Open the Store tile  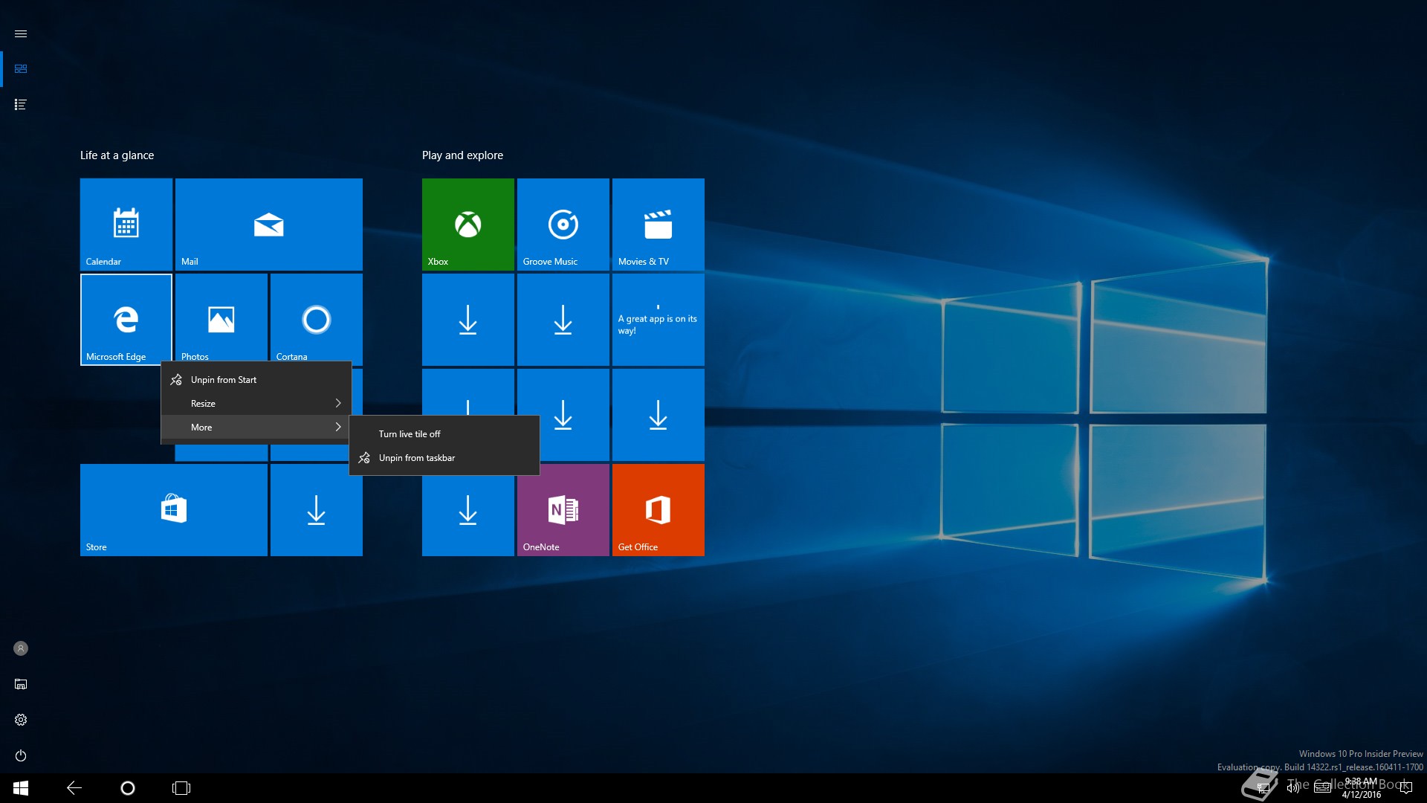click(174, 510)
